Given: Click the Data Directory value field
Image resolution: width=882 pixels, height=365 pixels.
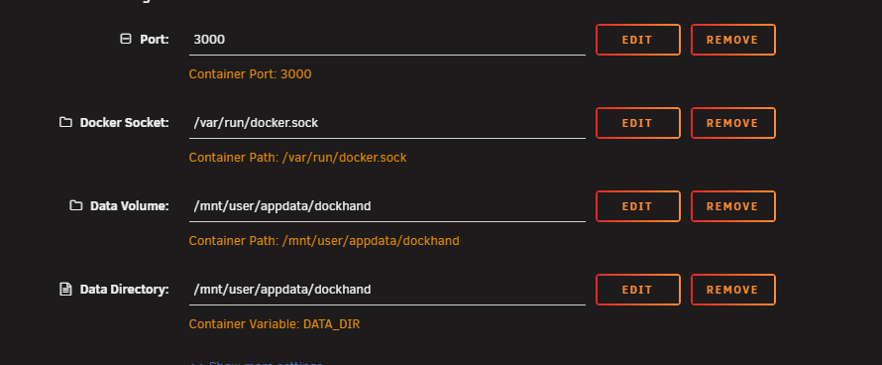Looking at the screenshot, I should pos(387,290).
